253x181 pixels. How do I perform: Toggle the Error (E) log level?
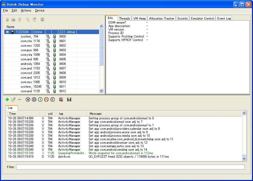tap(53, 100)
